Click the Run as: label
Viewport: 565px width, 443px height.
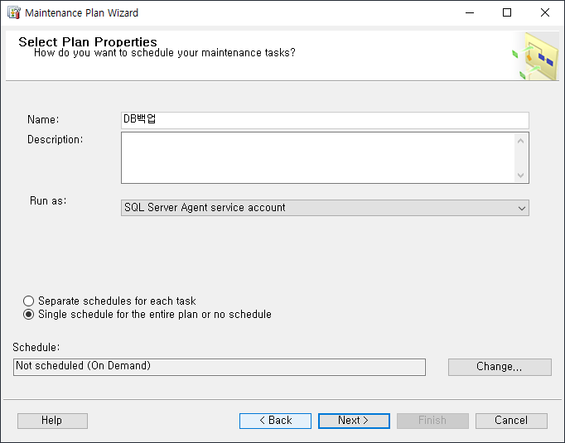click(48, 200)
